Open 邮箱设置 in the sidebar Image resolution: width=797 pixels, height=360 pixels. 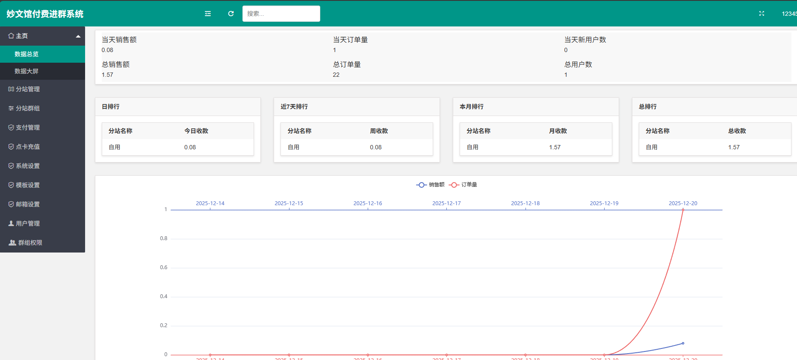(x=28, y=204)
